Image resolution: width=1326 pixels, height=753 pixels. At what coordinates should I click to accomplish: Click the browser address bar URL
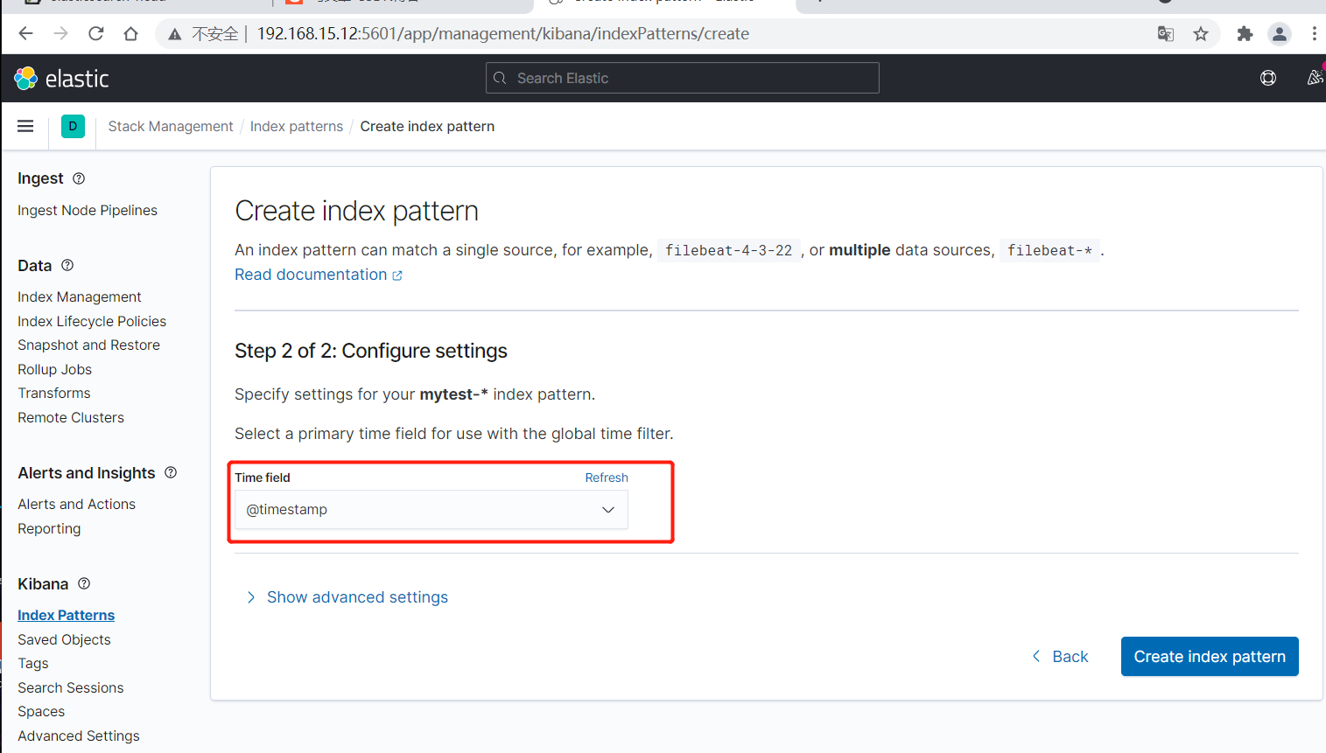(503, 34)
